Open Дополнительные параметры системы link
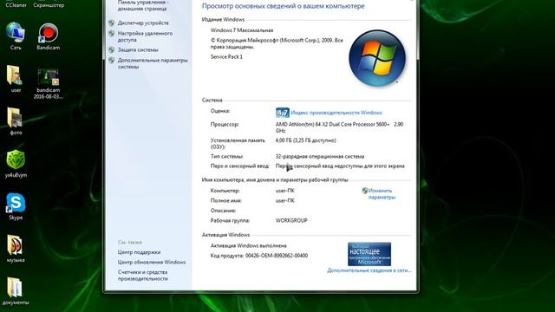The width and height of the screenshot is (555, 312). 153,63
